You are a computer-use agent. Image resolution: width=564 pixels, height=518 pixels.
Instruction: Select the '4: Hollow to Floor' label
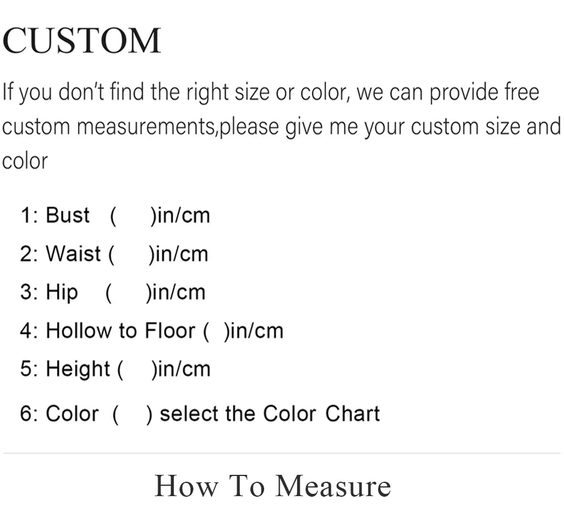(x=108, y=331)
